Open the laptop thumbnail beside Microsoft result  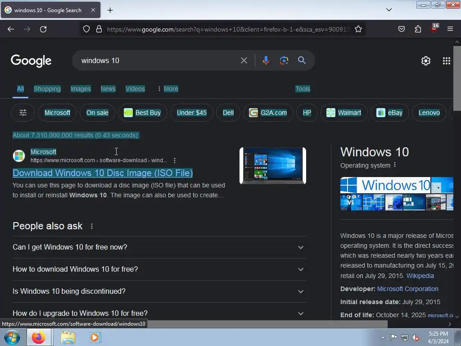click(x=273, y=166)
